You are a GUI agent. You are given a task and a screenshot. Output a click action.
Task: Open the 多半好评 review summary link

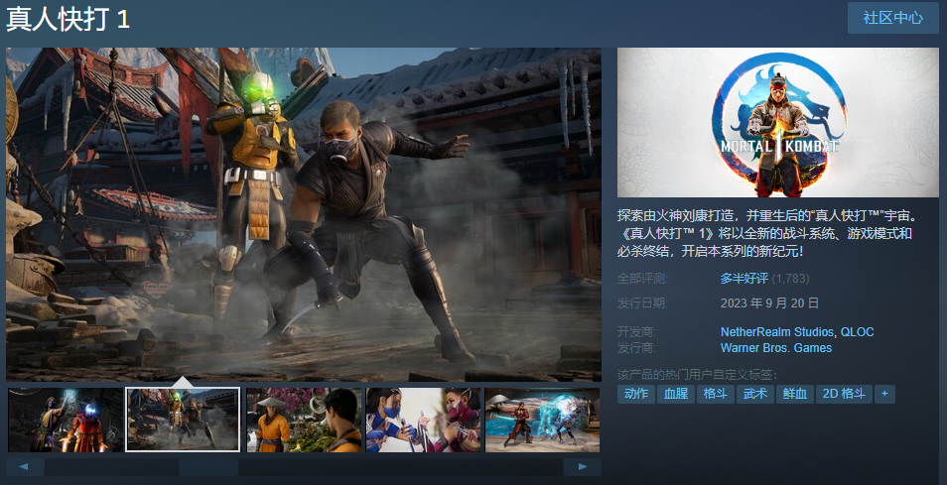point(744,278)
